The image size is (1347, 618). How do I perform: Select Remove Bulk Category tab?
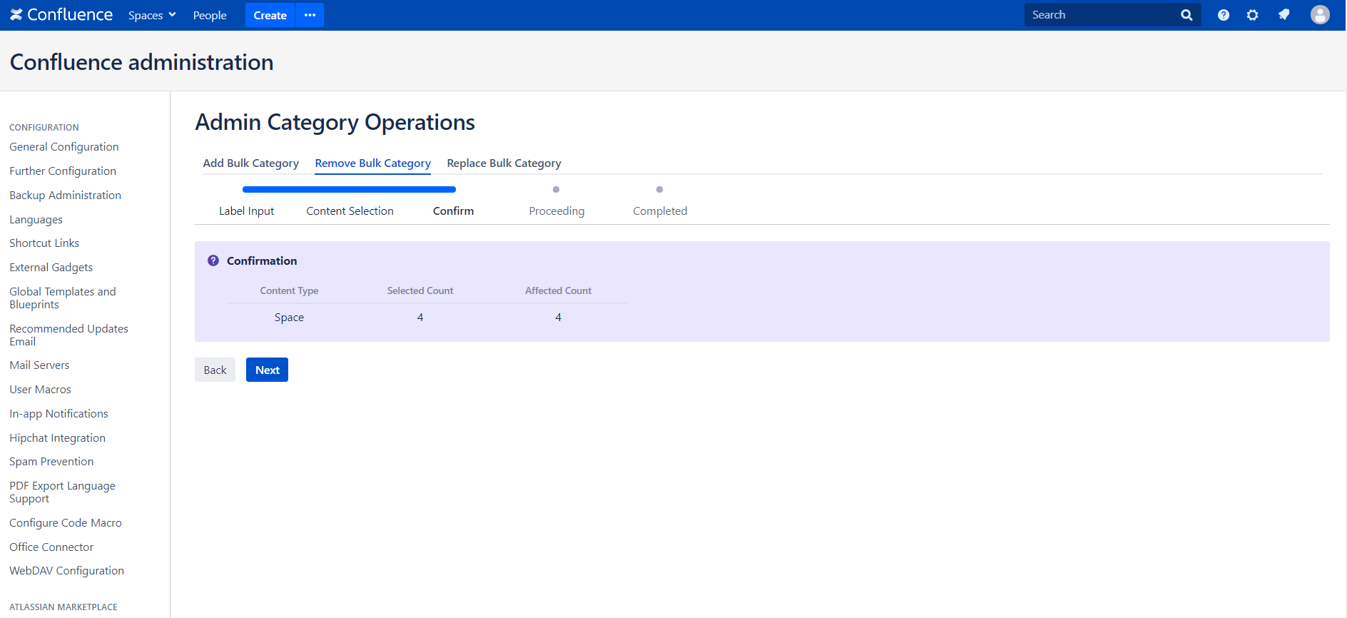click(373, 163)
